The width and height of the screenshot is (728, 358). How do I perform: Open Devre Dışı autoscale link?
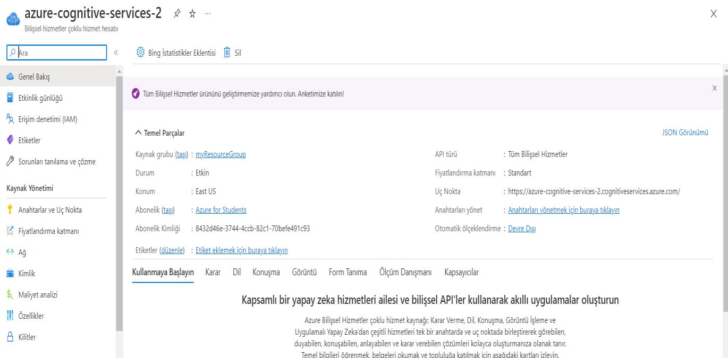tap(522, 229)
